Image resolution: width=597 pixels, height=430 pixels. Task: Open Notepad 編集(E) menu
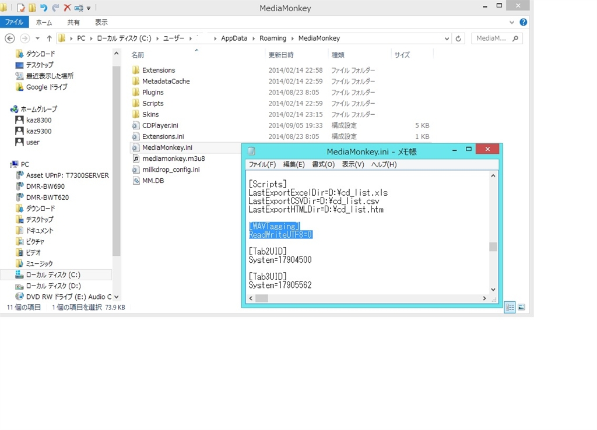294,164
